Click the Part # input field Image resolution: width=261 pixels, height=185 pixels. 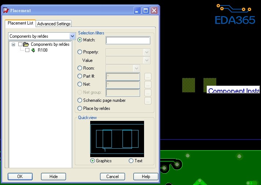coord(123,77)
